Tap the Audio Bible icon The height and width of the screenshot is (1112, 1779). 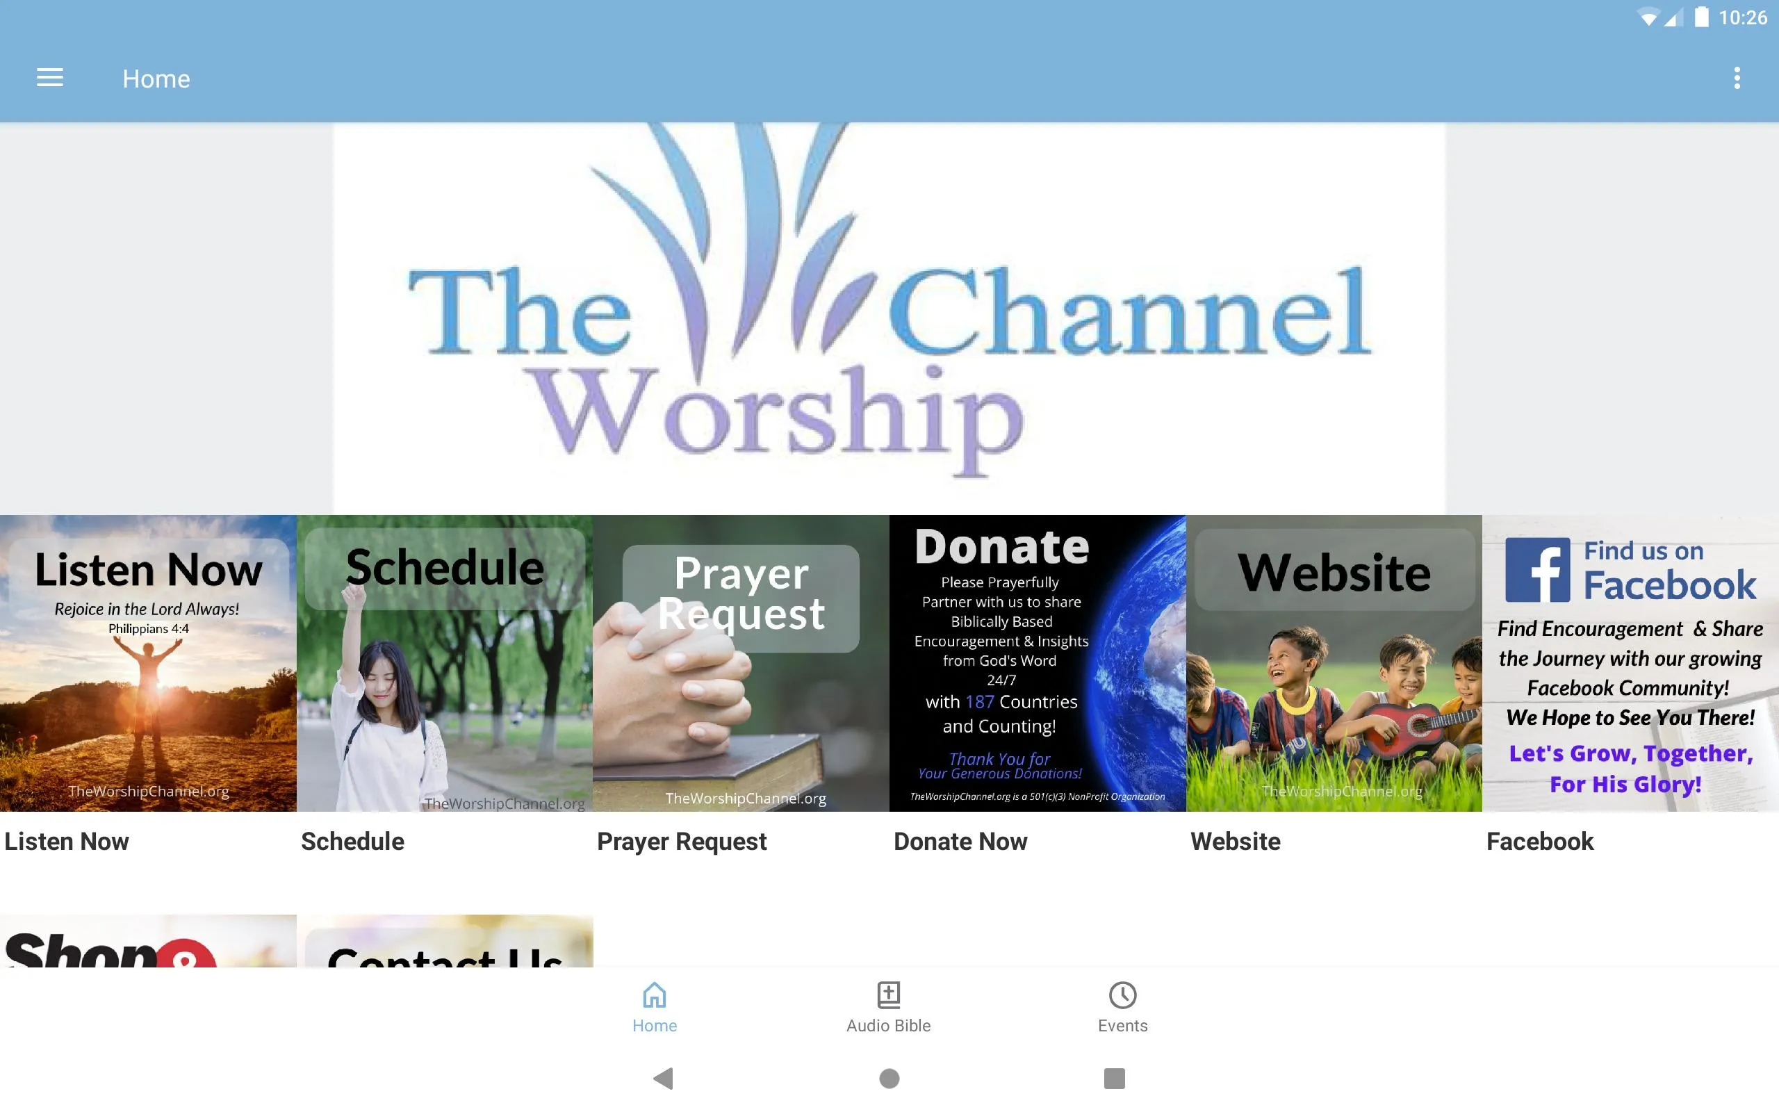(889, 1006)
